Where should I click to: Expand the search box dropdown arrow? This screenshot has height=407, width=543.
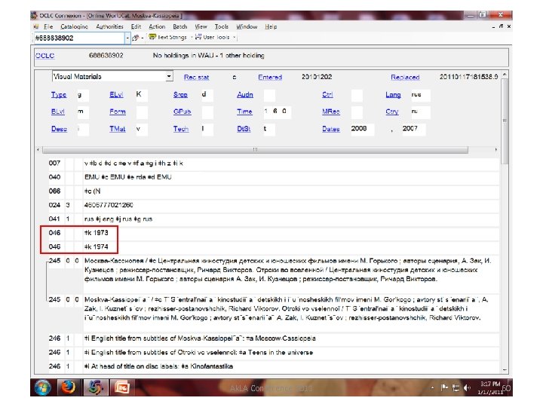(x=127, y=38)
